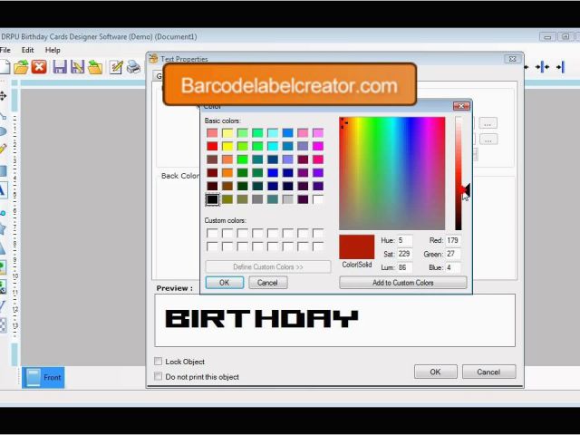
Task: Select the pencil drawing tool
Action: pyautogui.click(x=4, y=149)
